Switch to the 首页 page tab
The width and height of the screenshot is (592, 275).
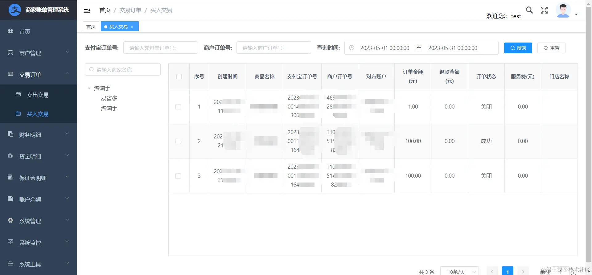[91, 27]
